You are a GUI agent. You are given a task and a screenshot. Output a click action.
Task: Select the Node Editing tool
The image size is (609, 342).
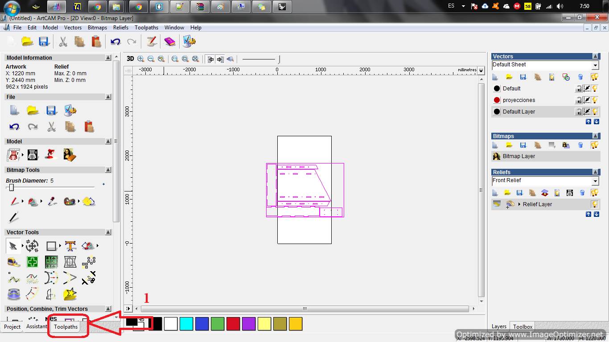[x=13, y=278]
